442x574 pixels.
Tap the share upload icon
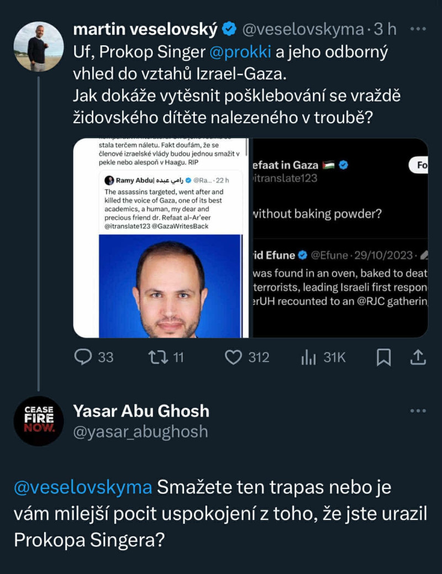(x=417, y=357)
